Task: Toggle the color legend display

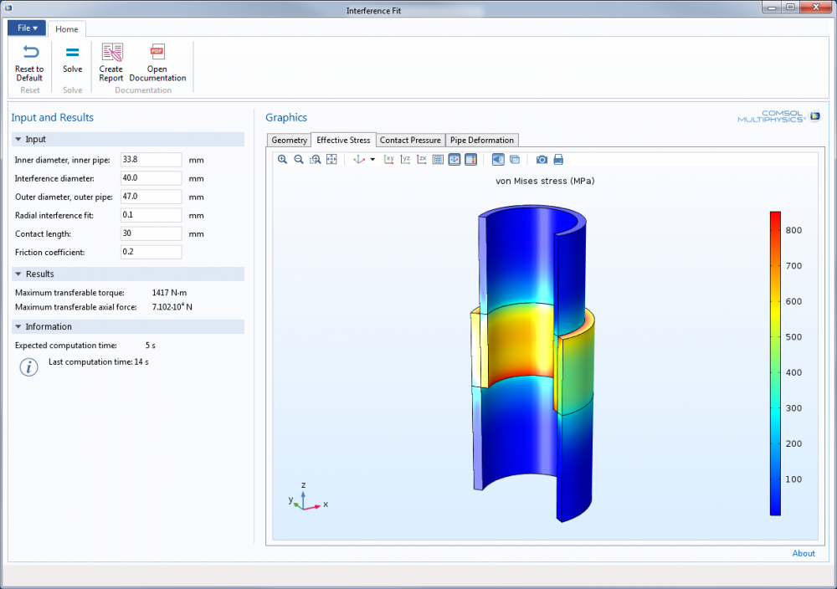Action: tap(470, 160)
